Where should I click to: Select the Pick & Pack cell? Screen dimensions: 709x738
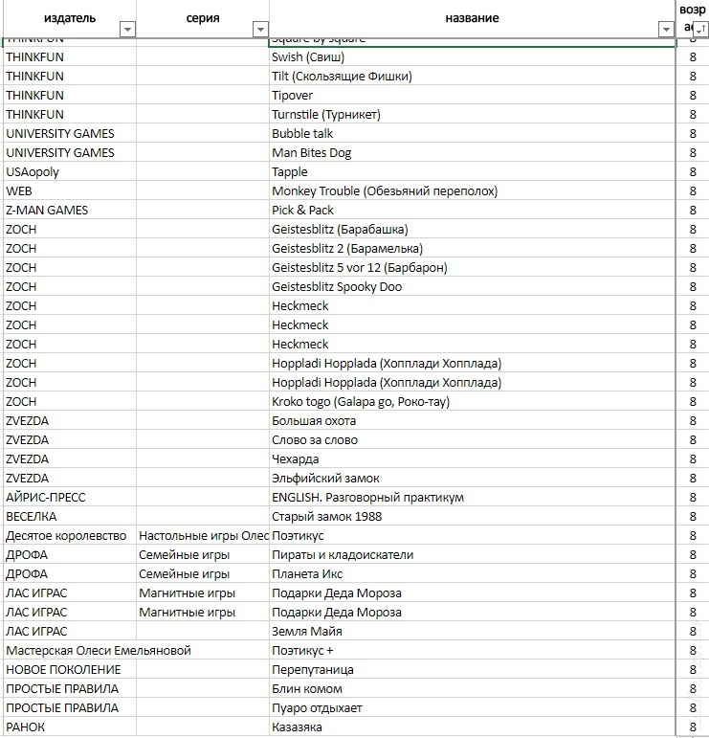pos(473,211)
